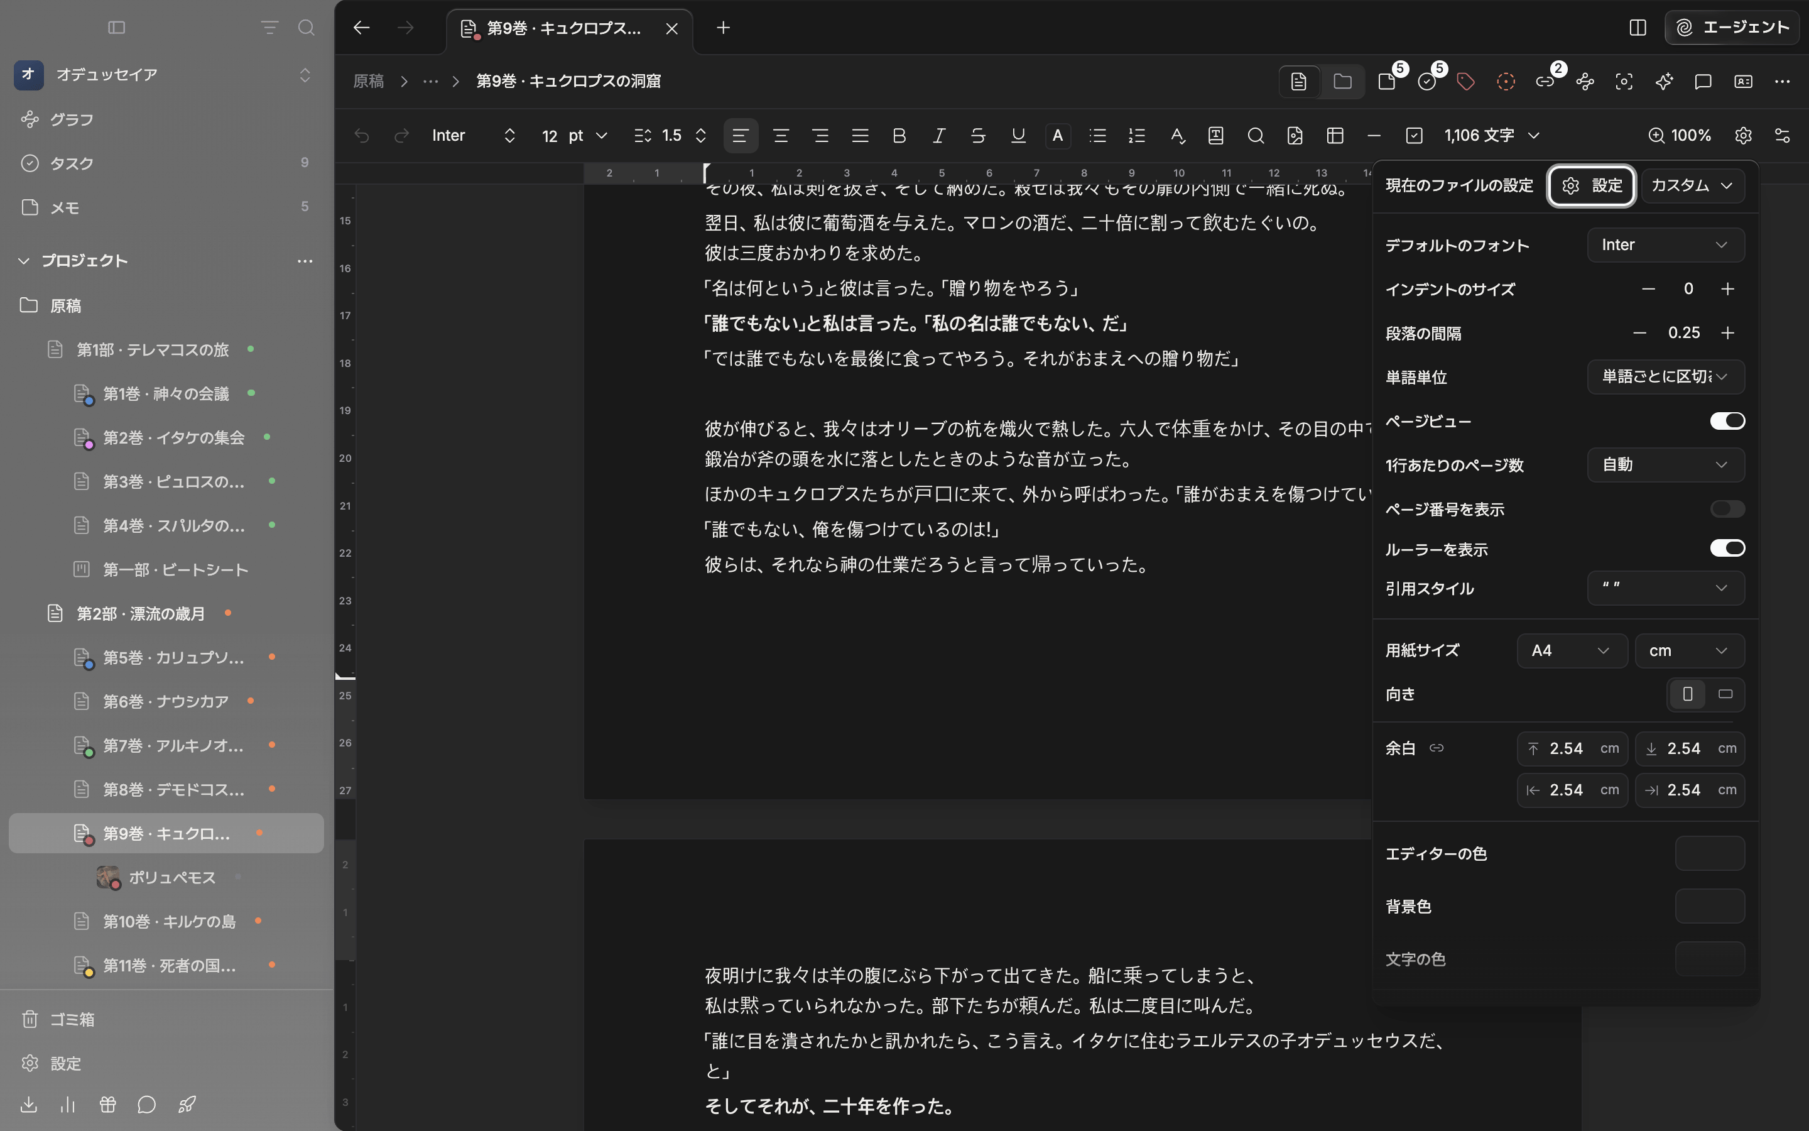Image resolution: width=1809 pixels, height=1131 pixels.
Task: Open メモ in the sidebar
Action: point(166,207)
